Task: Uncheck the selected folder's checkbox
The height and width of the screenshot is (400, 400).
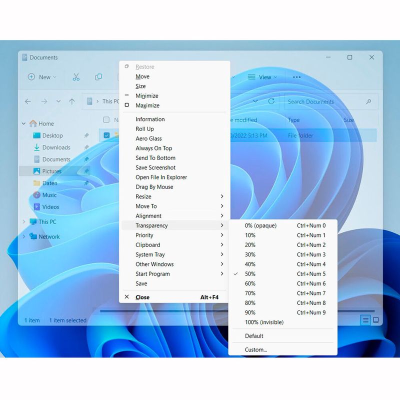Action: [106, 135]
